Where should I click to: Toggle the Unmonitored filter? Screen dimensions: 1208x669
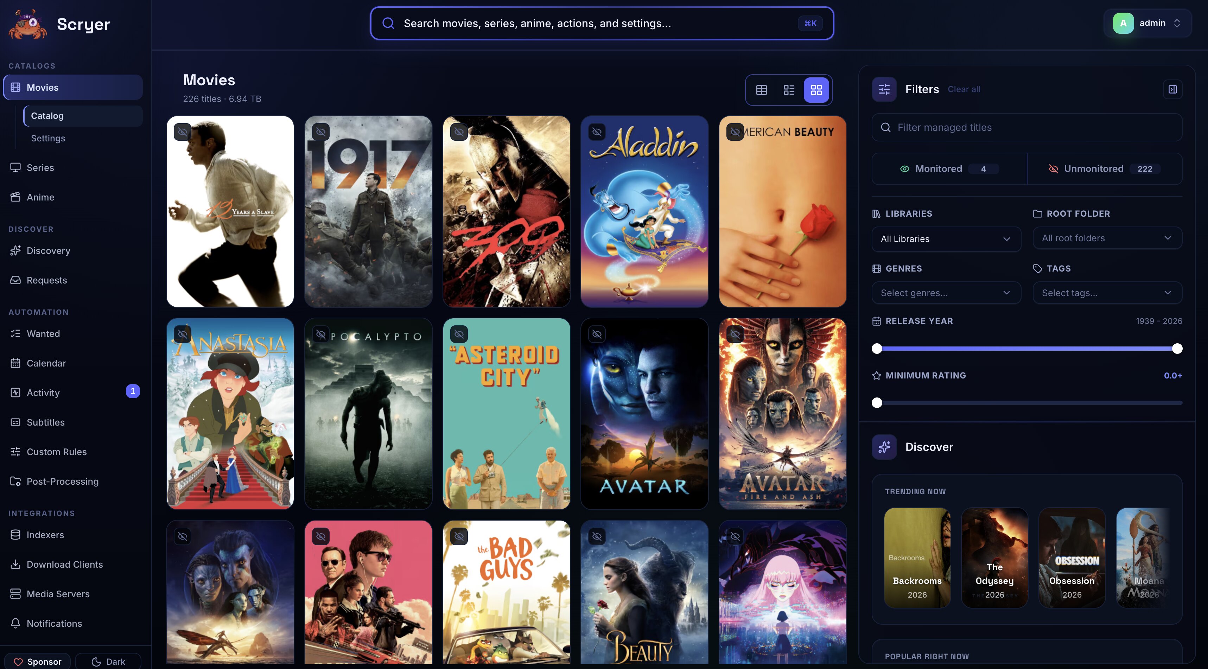(1104, 169)
